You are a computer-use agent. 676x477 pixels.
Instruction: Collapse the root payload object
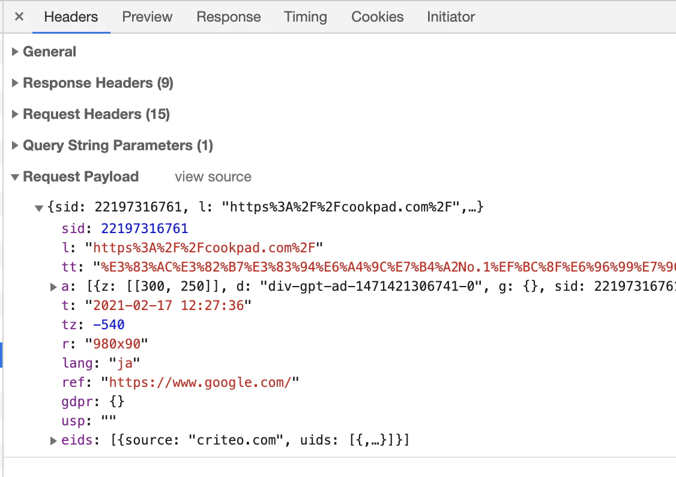[39, 208]
